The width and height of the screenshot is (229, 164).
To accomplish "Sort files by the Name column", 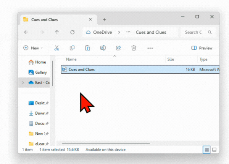I will point(71,60).
